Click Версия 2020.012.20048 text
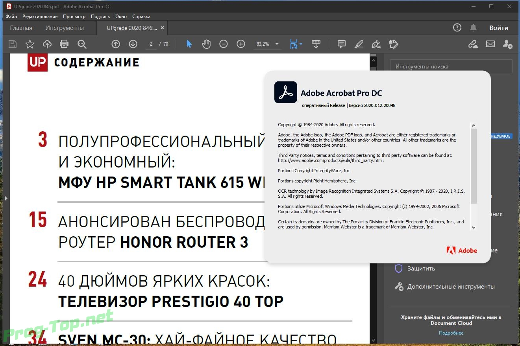This screenshot has height=346, width=520. tap(372, 105)
